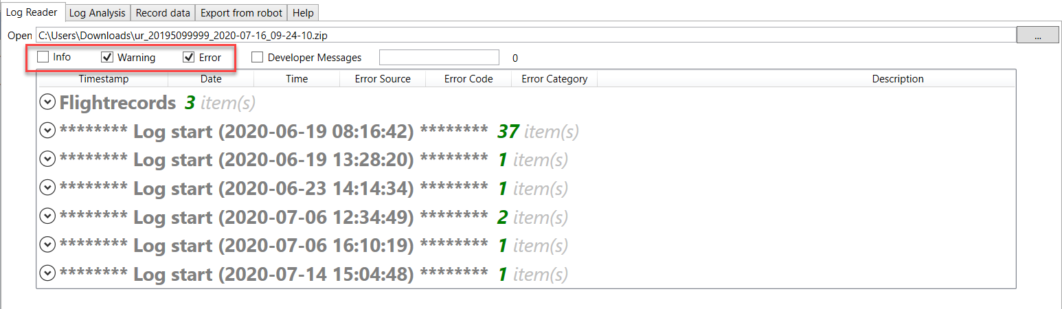Expand the 2020-07-06 12:34:49 log chevron

[47, 217]
